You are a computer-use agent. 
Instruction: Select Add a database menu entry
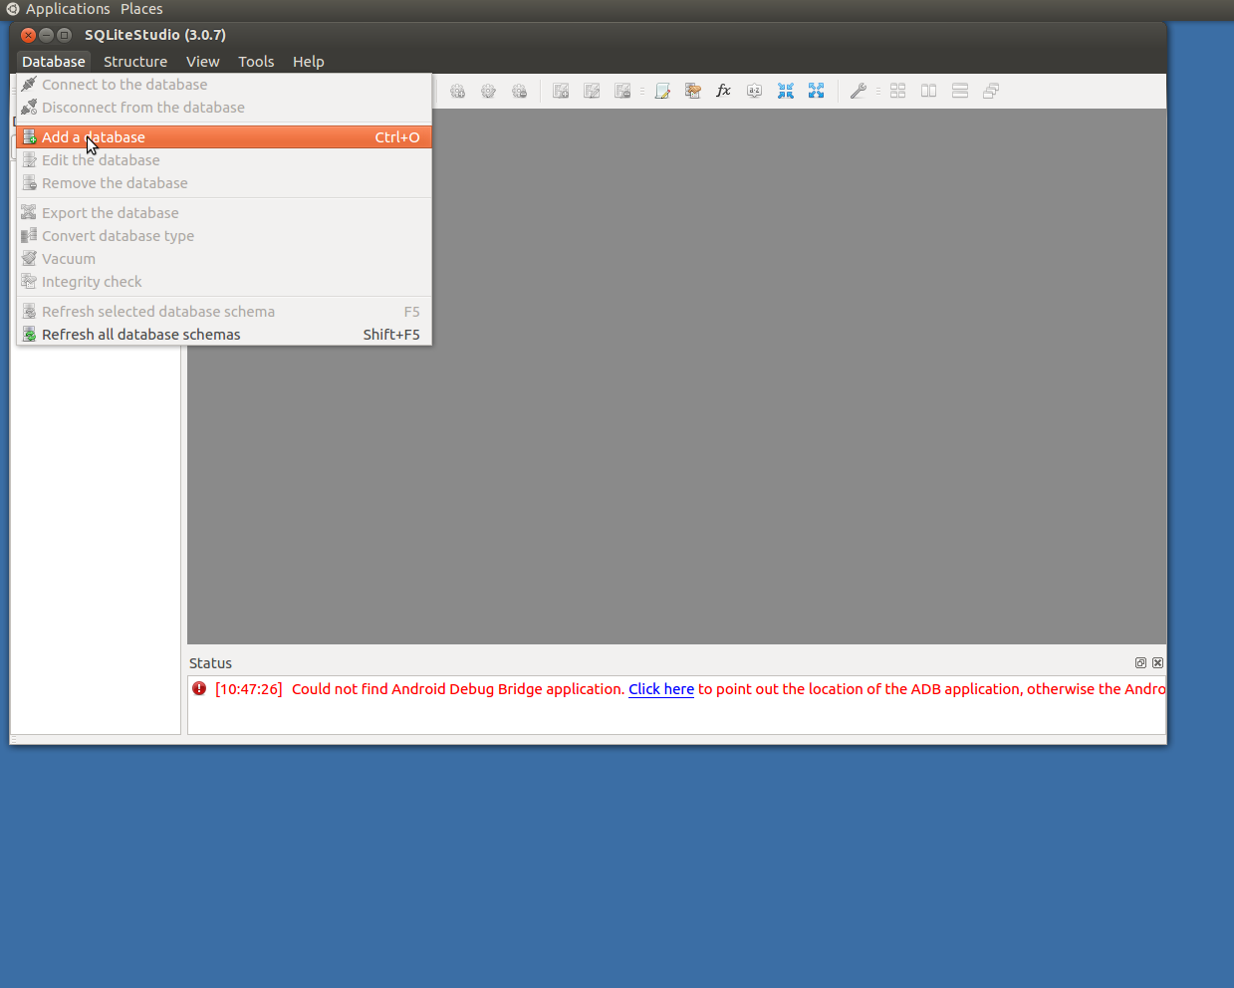point(224,137)
